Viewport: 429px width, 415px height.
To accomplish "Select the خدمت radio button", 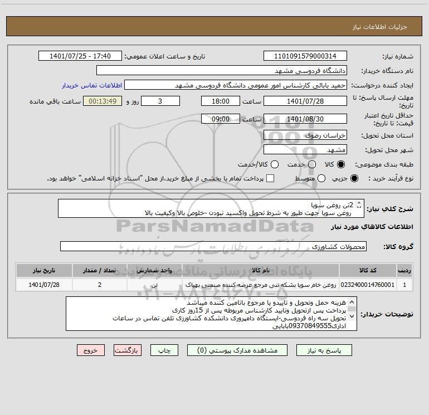I will pos(312,164).
